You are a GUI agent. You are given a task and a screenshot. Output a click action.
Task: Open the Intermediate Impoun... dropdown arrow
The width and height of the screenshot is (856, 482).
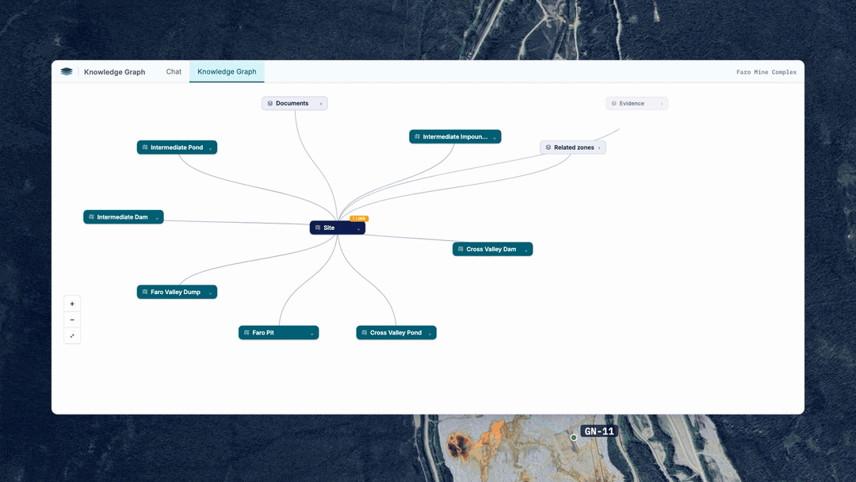click(495, 138)
